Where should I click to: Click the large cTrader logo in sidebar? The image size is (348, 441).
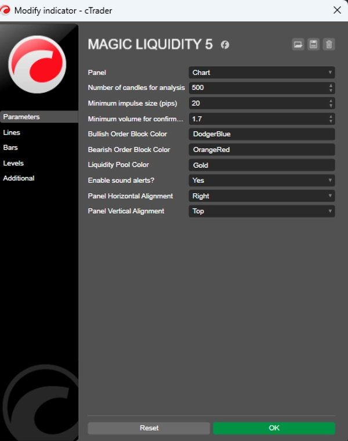[37, 64]
